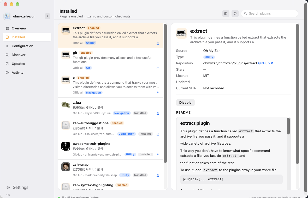Select the git plugin row
This screenshot has width=308, height=198.
pyautogui.click(x=111, y=60)
